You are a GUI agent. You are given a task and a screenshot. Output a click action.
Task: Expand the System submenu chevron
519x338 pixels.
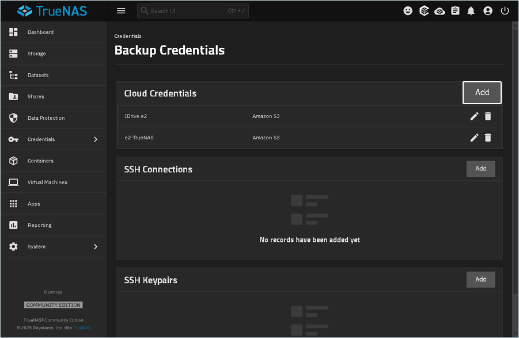[96, 246]
